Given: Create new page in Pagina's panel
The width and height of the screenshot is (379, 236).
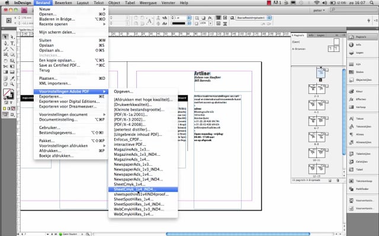Looking at the screenshot, I should [330, 181].
